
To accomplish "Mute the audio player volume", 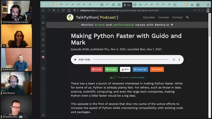I will 174,59.
